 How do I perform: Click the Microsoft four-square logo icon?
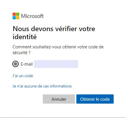click(16, 16)
